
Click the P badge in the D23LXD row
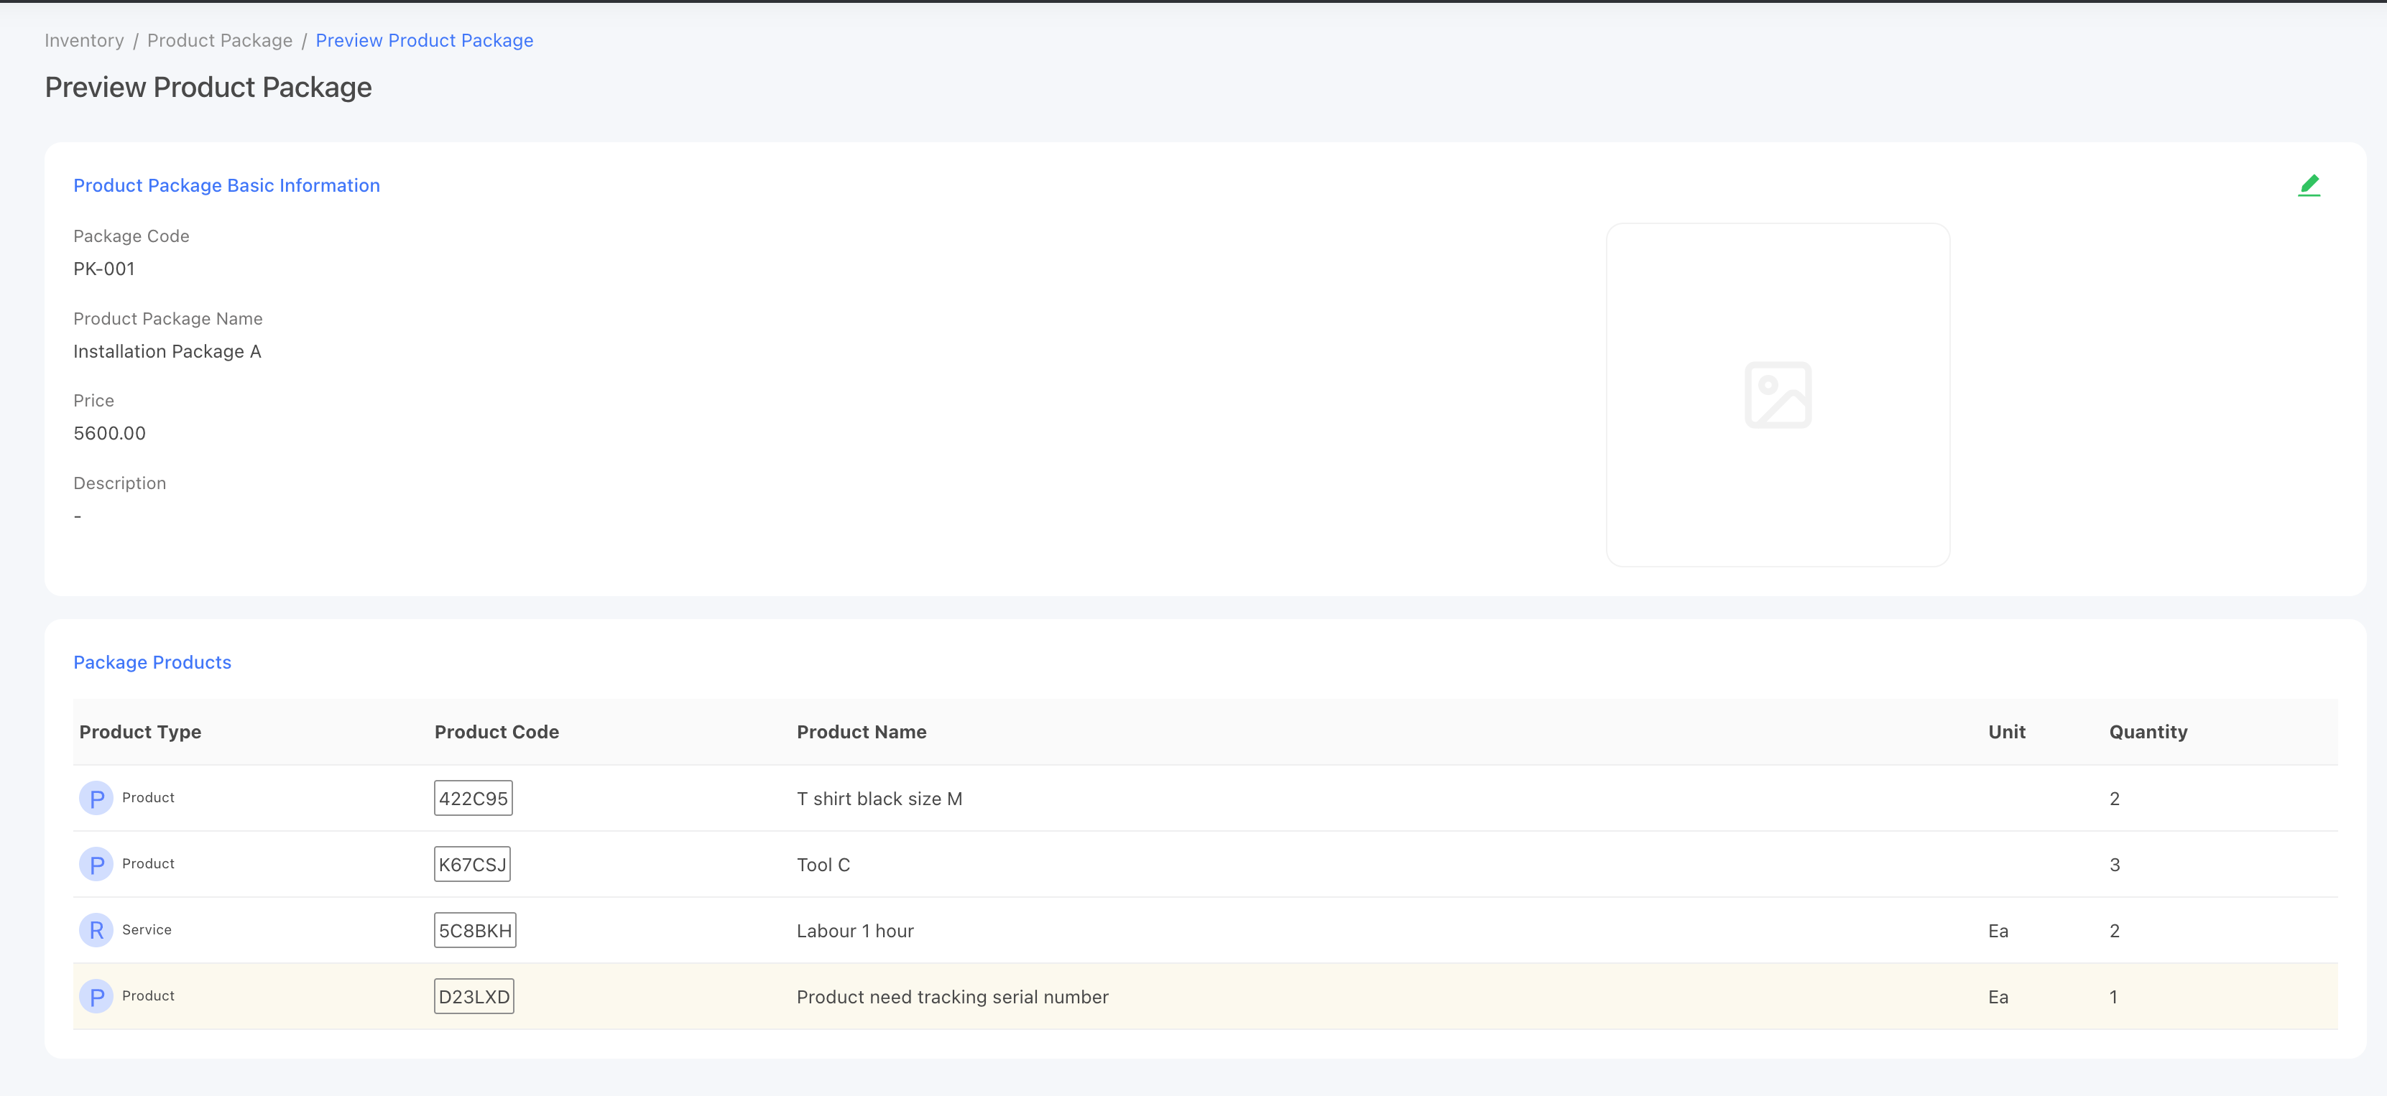96,997
